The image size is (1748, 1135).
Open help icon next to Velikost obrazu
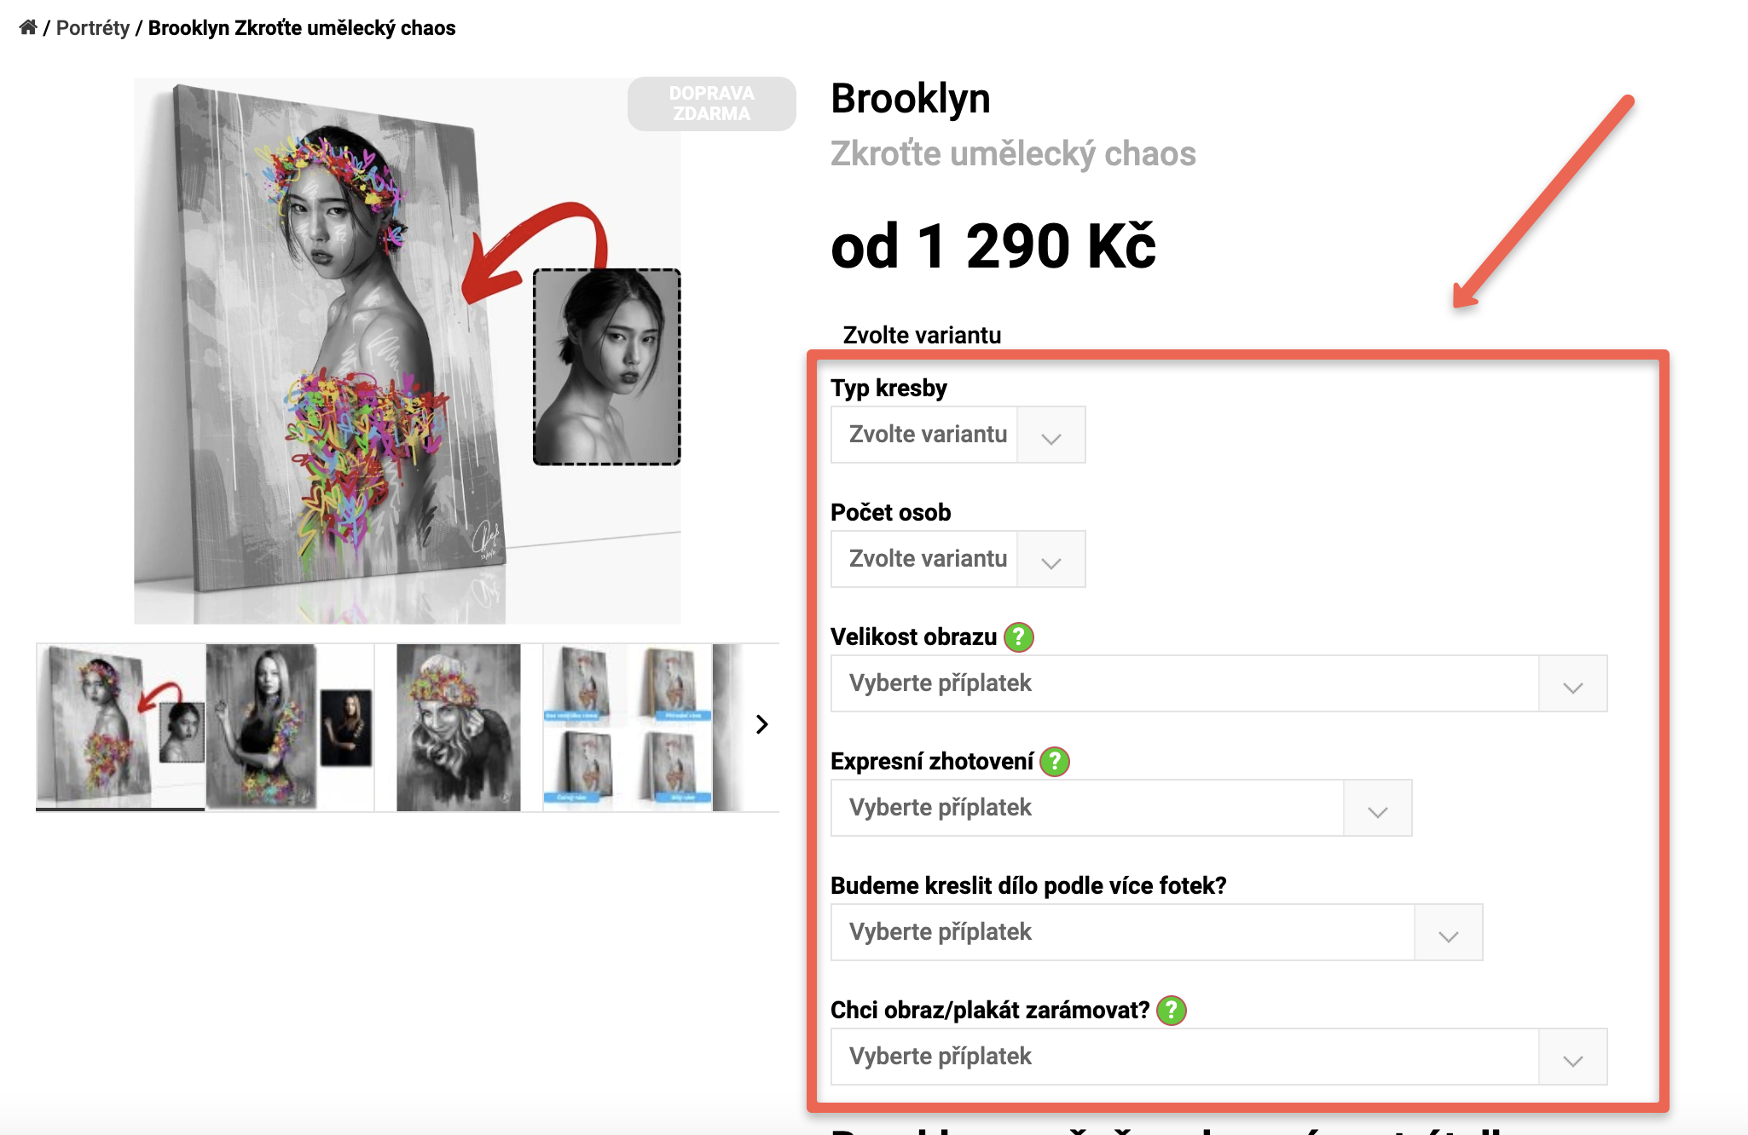click(x=1018, y=637)
